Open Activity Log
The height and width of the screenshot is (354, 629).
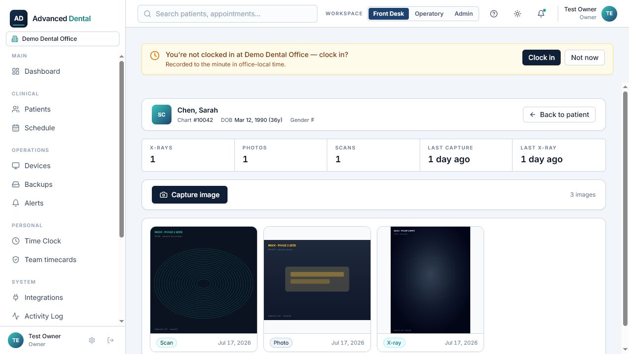click(x=59, y=316)
